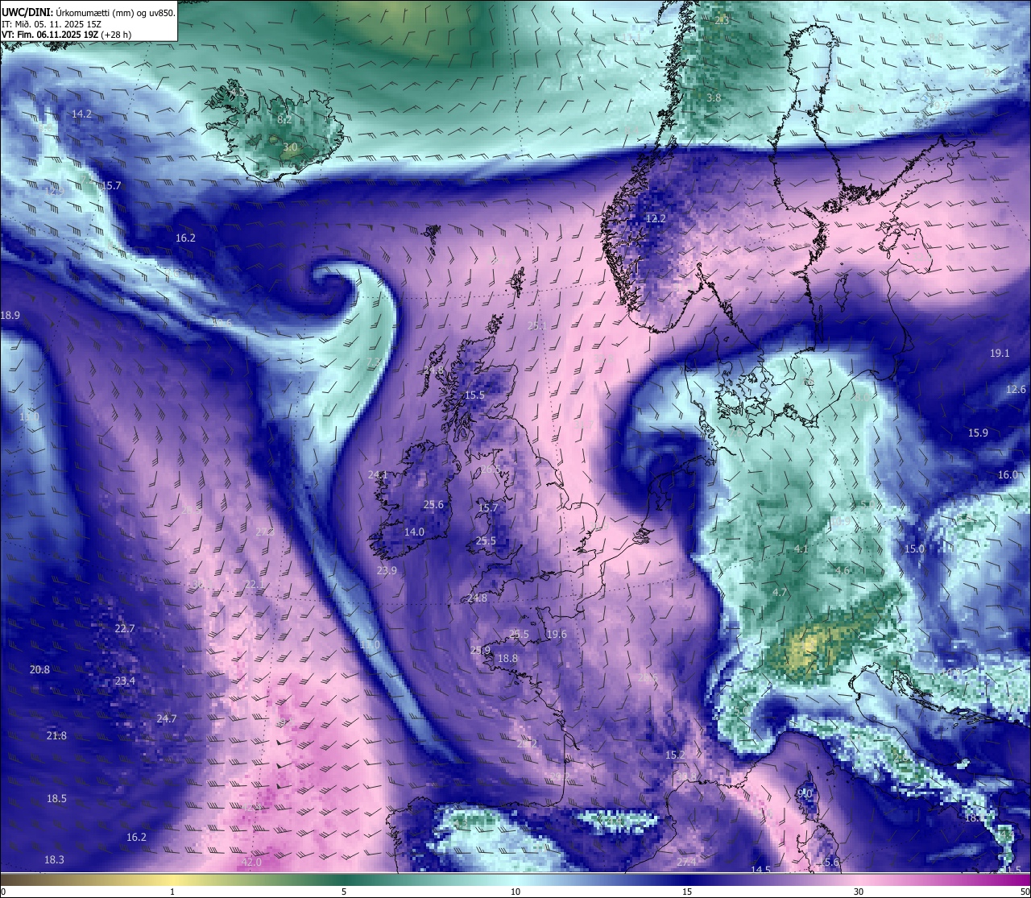The width and height of the screenshot is (1031, 898).
Task: Click the value '19.6' on the map
Action: coord(557,634)
